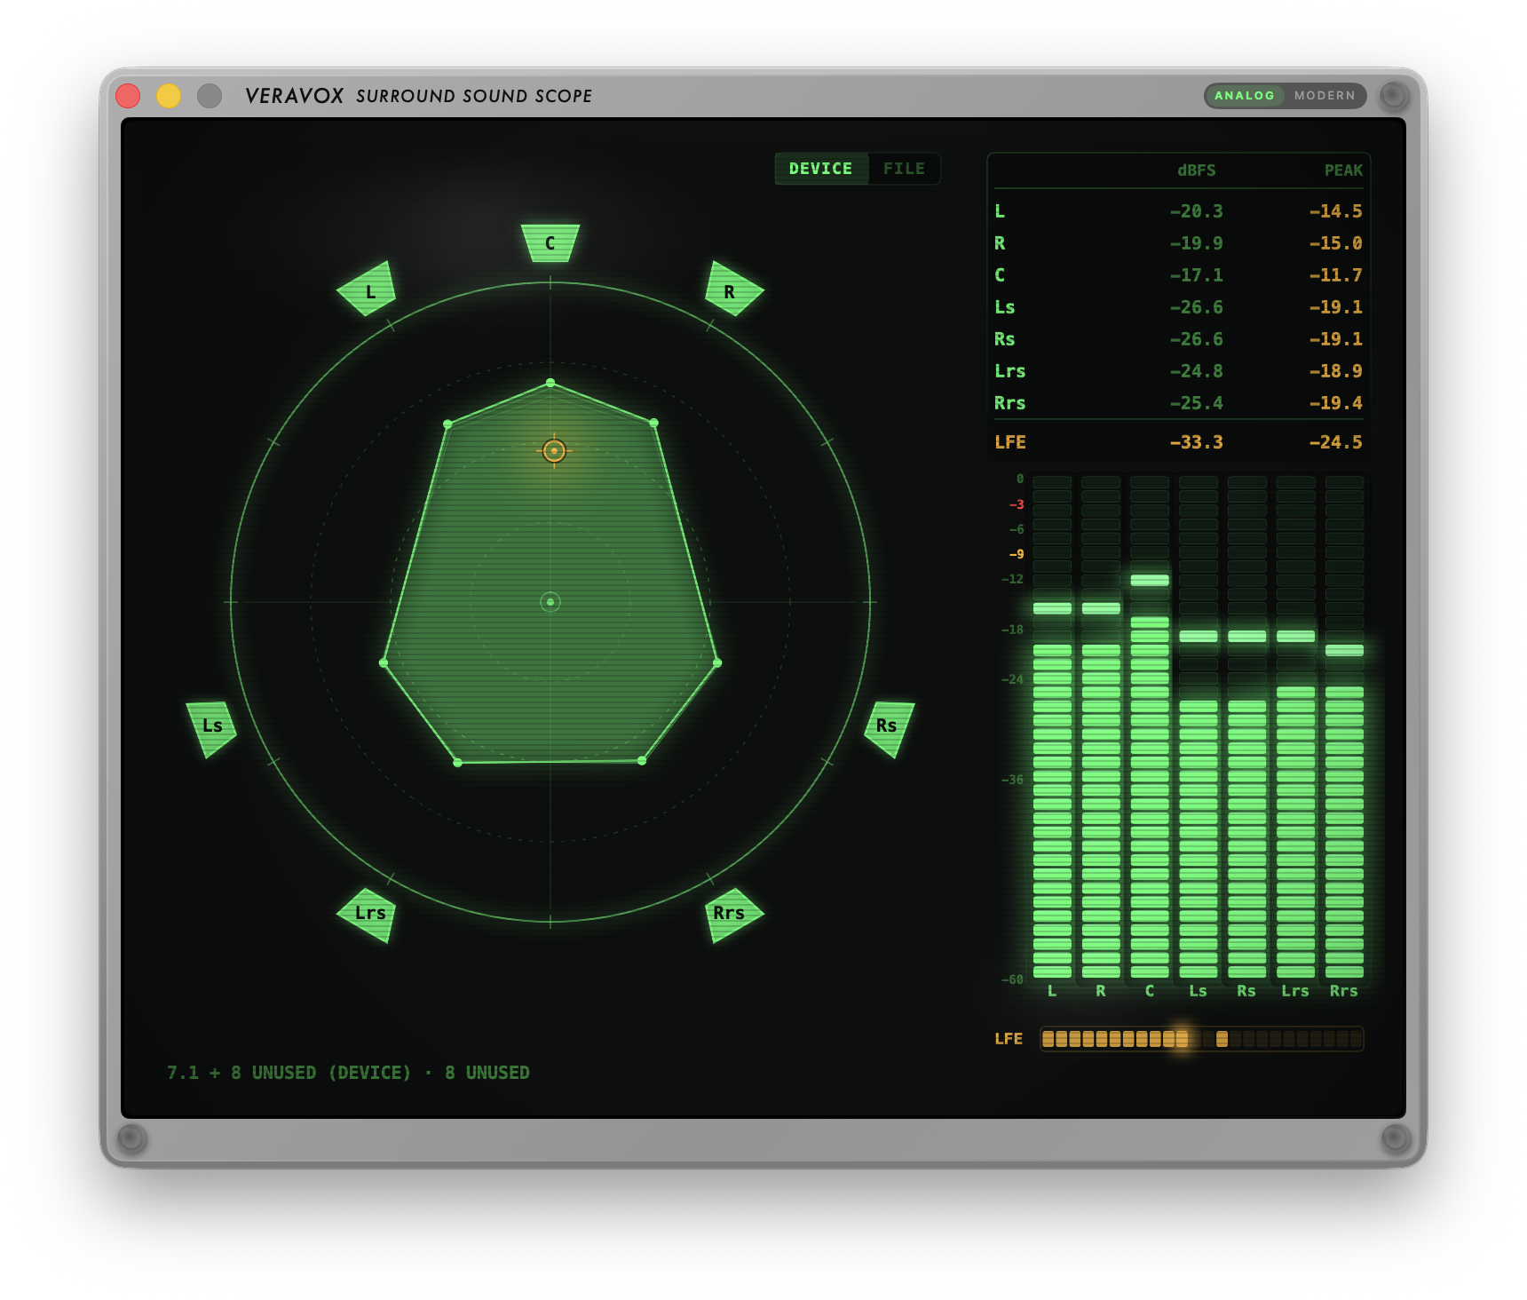The height and width of the screenshot is (1300, 1527).
Task: Click the grey zoom window button
Action: pyautogui.click(x=210, y=96)
